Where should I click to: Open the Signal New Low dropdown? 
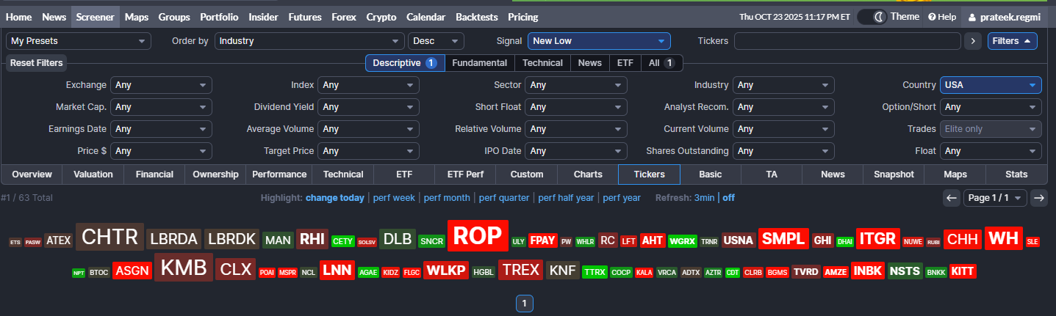tap(599, 41)
